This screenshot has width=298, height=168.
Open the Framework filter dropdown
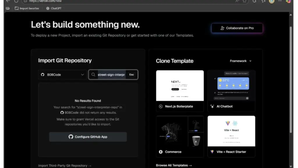[241, 61]
